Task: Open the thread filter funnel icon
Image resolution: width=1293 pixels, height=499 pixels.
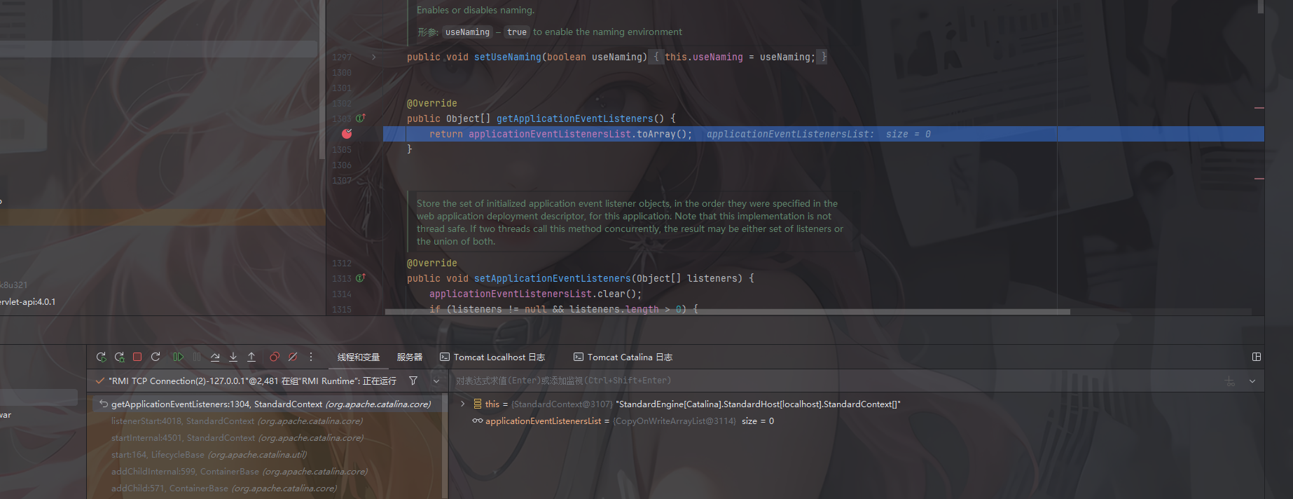Action: pyautogui.click(x=413, y=381)
